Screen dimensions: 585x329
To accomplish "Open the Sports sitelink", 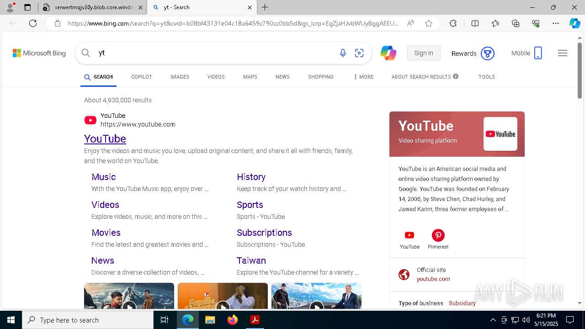I will [x=250, y=205].
